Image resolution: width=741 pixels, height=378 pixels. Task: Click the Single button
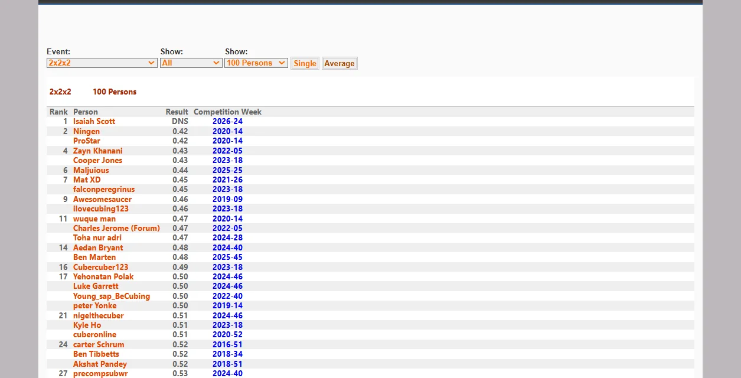pos(305,63)
